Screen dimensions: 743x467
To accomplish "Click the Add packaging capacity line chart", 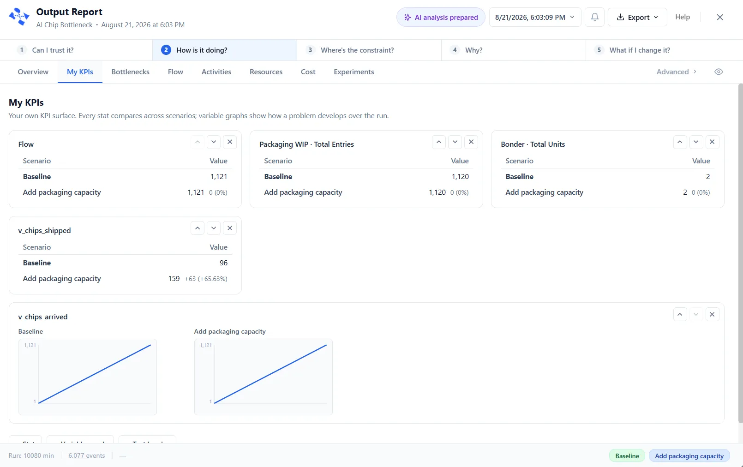I will coord(264,377).
